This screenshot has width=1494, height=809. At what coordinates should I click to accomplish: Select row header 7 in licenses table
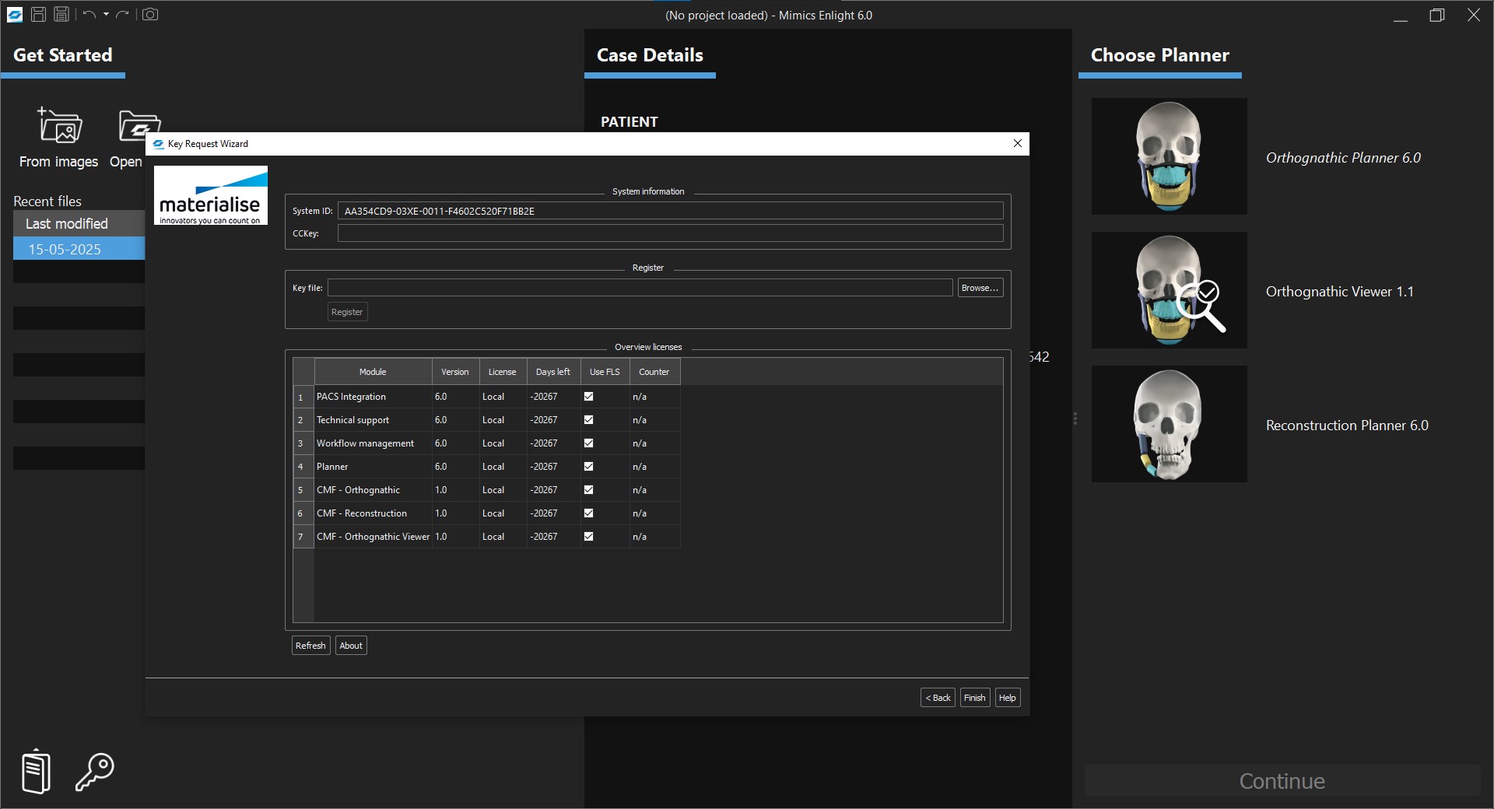tap(303, 537)
